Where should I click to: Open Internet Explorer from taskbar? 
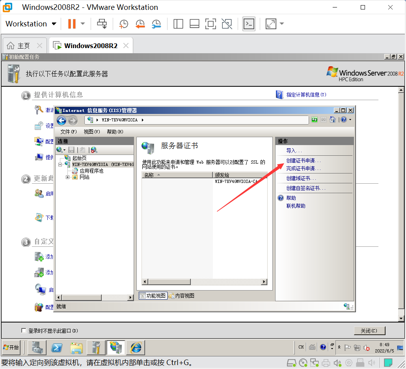point(136,347)
